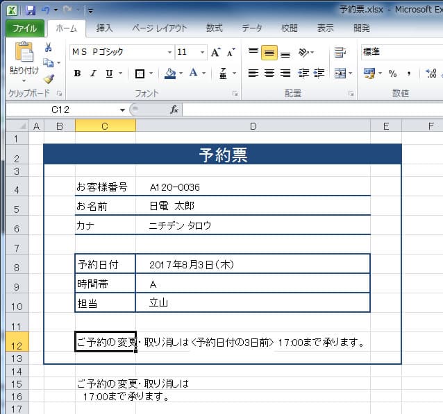The width and height of the screenshot is (443, 414).
Task: Click the Insert Function fx icon
Action: coord(174,110)
